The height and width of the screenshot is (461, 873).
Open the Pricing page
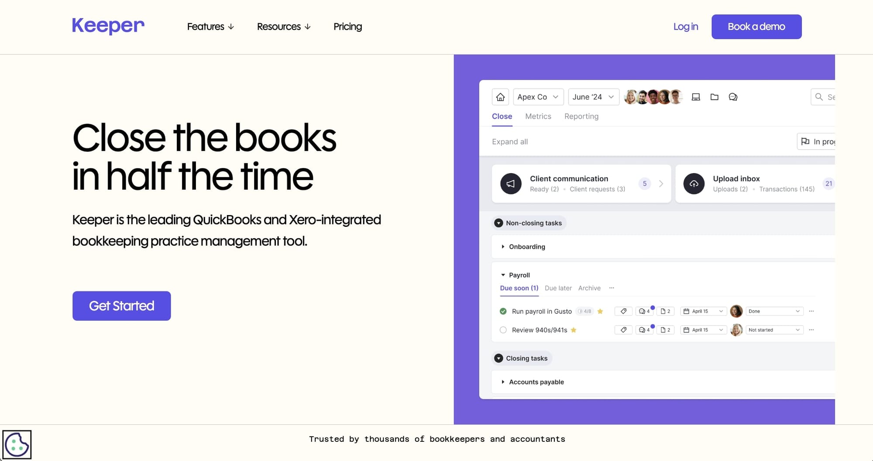[347, 27]
